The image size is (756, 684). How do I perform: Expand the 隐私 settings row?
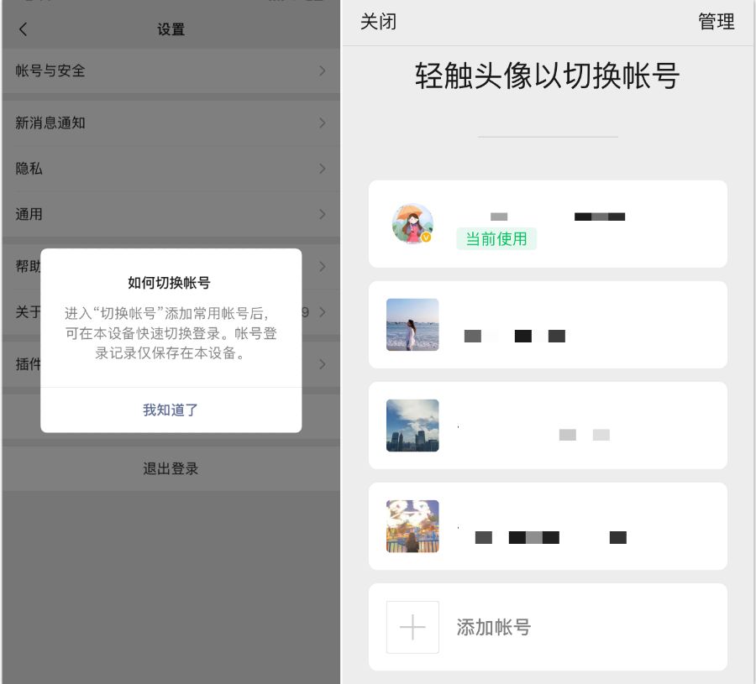pyautogui.click(x=171, y=169)
